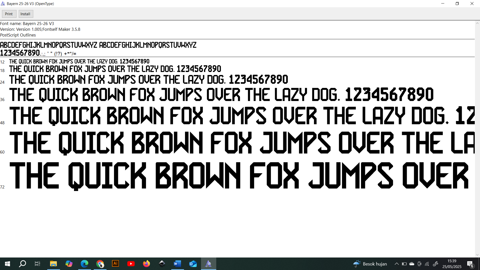Open the Besok hujan weather widget
Screen dimensions: 480x270
(x=370, y=264)
